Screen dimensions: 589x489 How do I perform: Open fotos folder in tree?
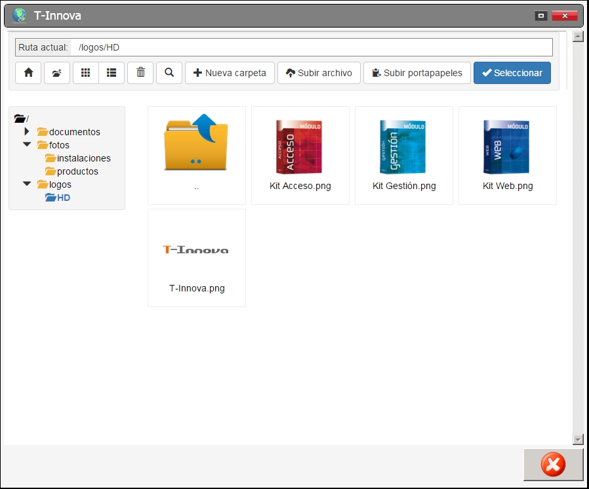[x=53, y=145]
